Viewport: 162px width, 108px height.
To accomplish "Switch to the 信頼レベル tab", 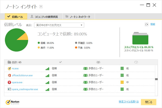I will tap(16, 16).
